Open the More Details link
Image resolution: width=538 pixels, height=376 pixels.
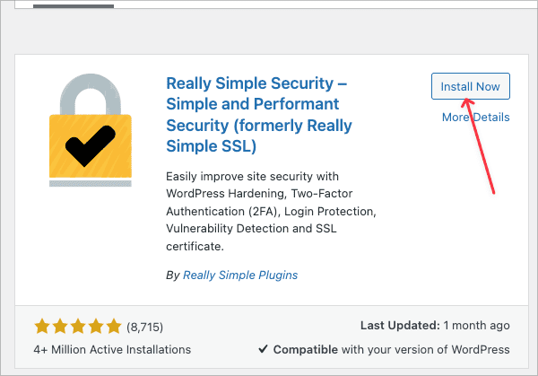(475, 117)
